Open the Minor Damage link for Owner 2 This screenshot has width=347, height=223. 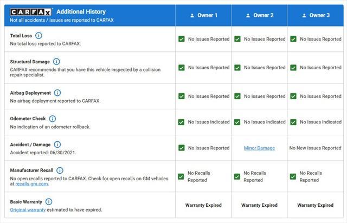pos(259,148)
